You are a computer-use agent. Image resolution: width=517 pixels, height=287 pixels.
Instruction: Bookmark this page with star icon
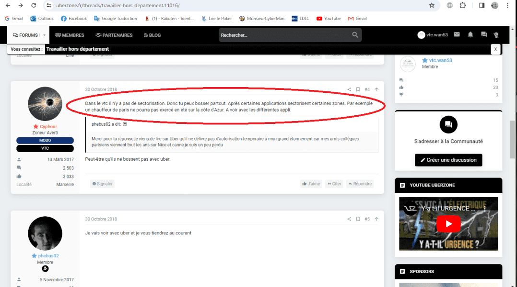tap(432, 5)
